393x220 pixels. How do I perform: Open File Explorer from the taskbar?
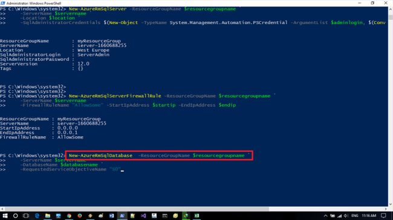click(x=48, y=216)
